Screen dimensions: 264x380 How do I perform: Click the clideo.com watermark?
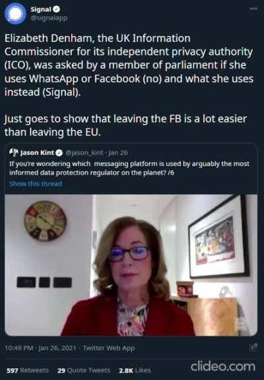pyautogui.click(x=223, y=366)
